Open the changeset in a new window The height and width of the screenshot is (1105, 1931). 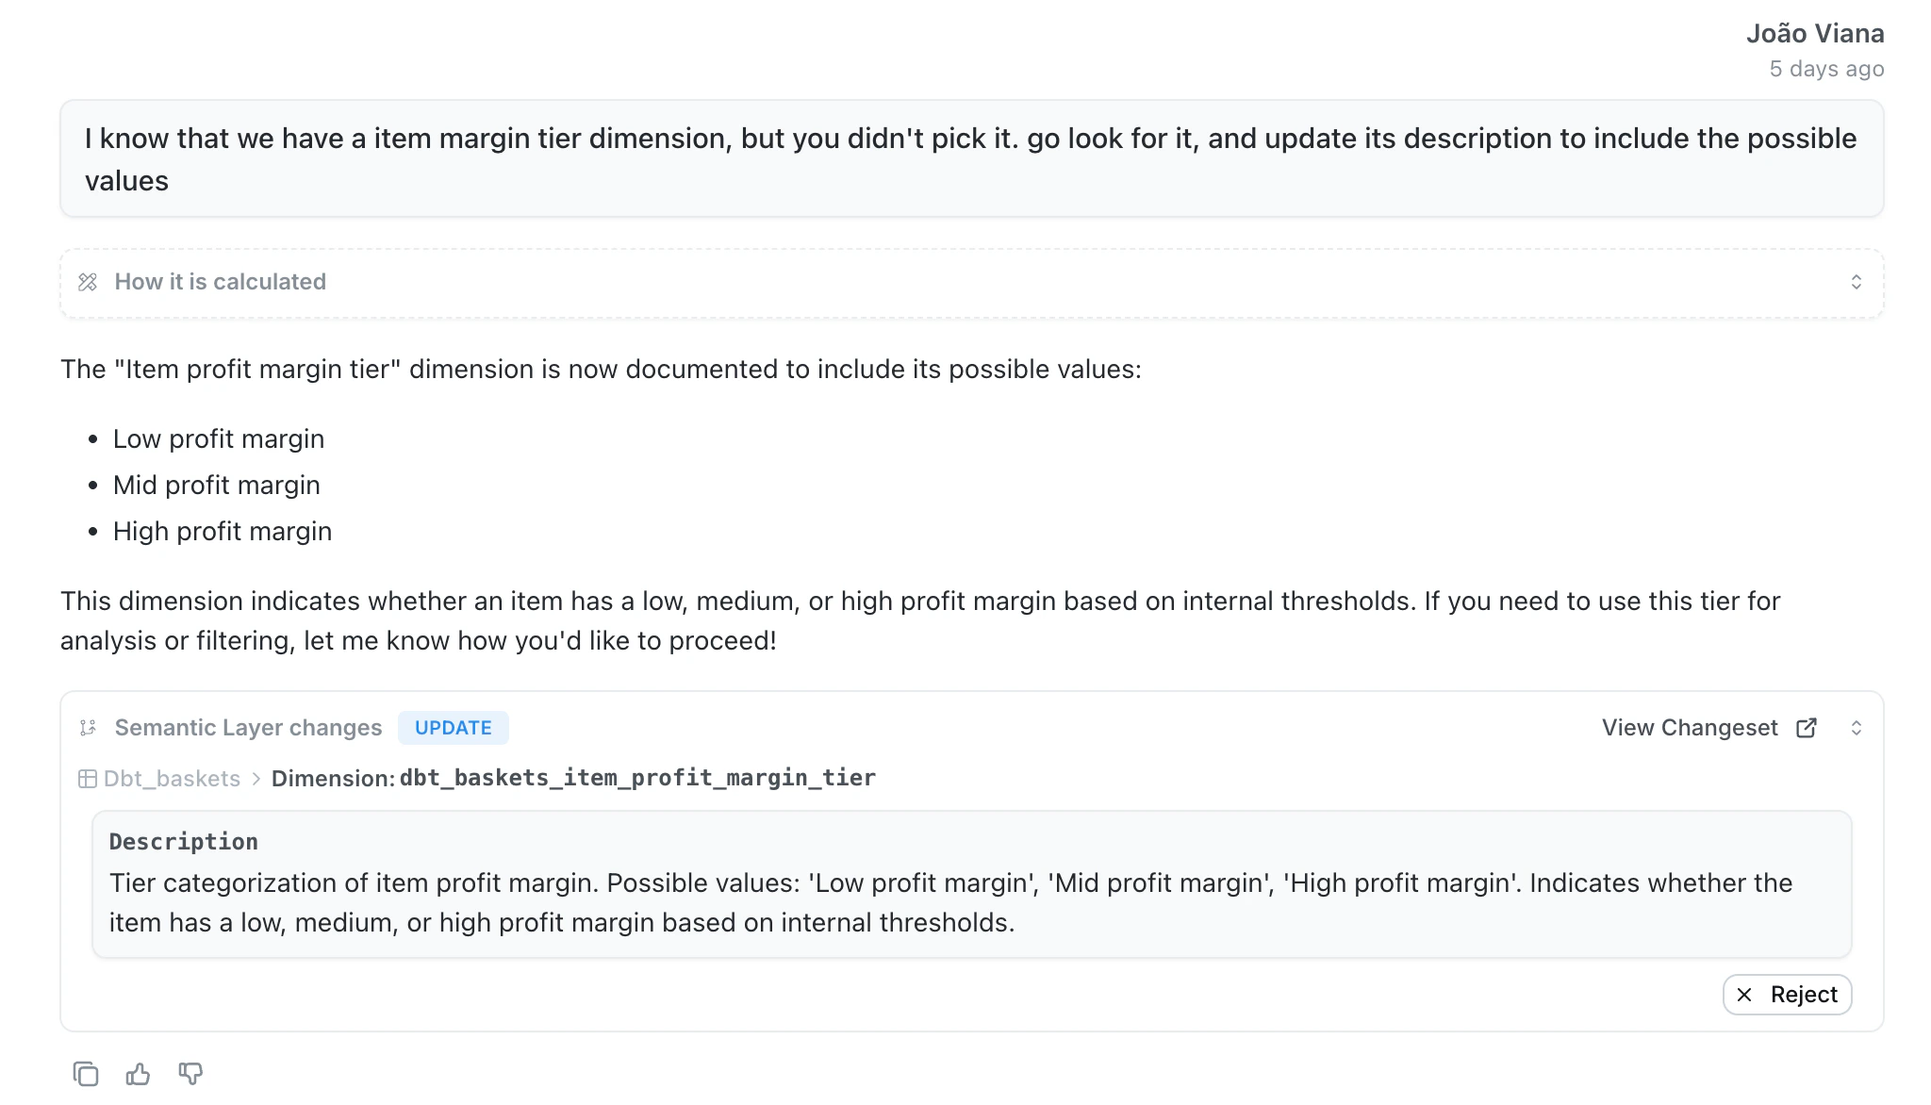pyautogui.click(x=1807, y=727)
